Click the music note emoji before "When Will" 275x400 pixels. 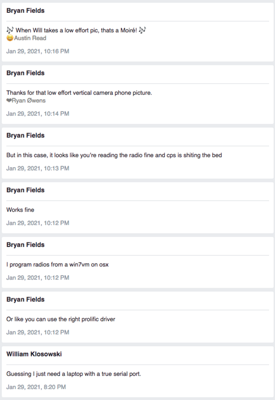tap(10, 30)
